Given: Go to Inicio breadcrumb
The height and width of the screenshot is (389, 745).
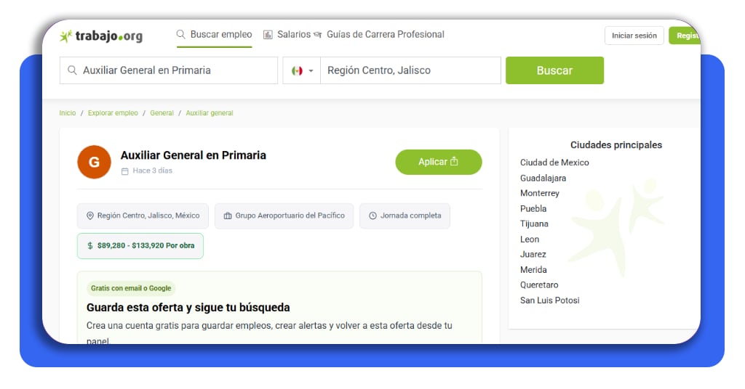Looking at the screenshot, I should click(68, 113).
